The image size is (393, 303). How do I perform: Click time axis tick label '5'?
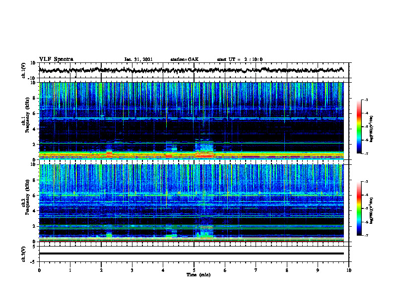(x=194, y=270)
